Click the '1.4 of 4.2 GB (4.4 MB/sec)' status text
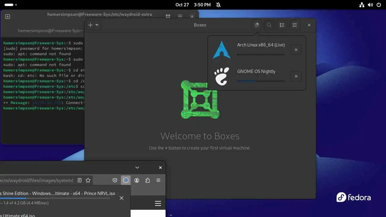The height and width of the screenshot is (217, 386). click(26, 203)
